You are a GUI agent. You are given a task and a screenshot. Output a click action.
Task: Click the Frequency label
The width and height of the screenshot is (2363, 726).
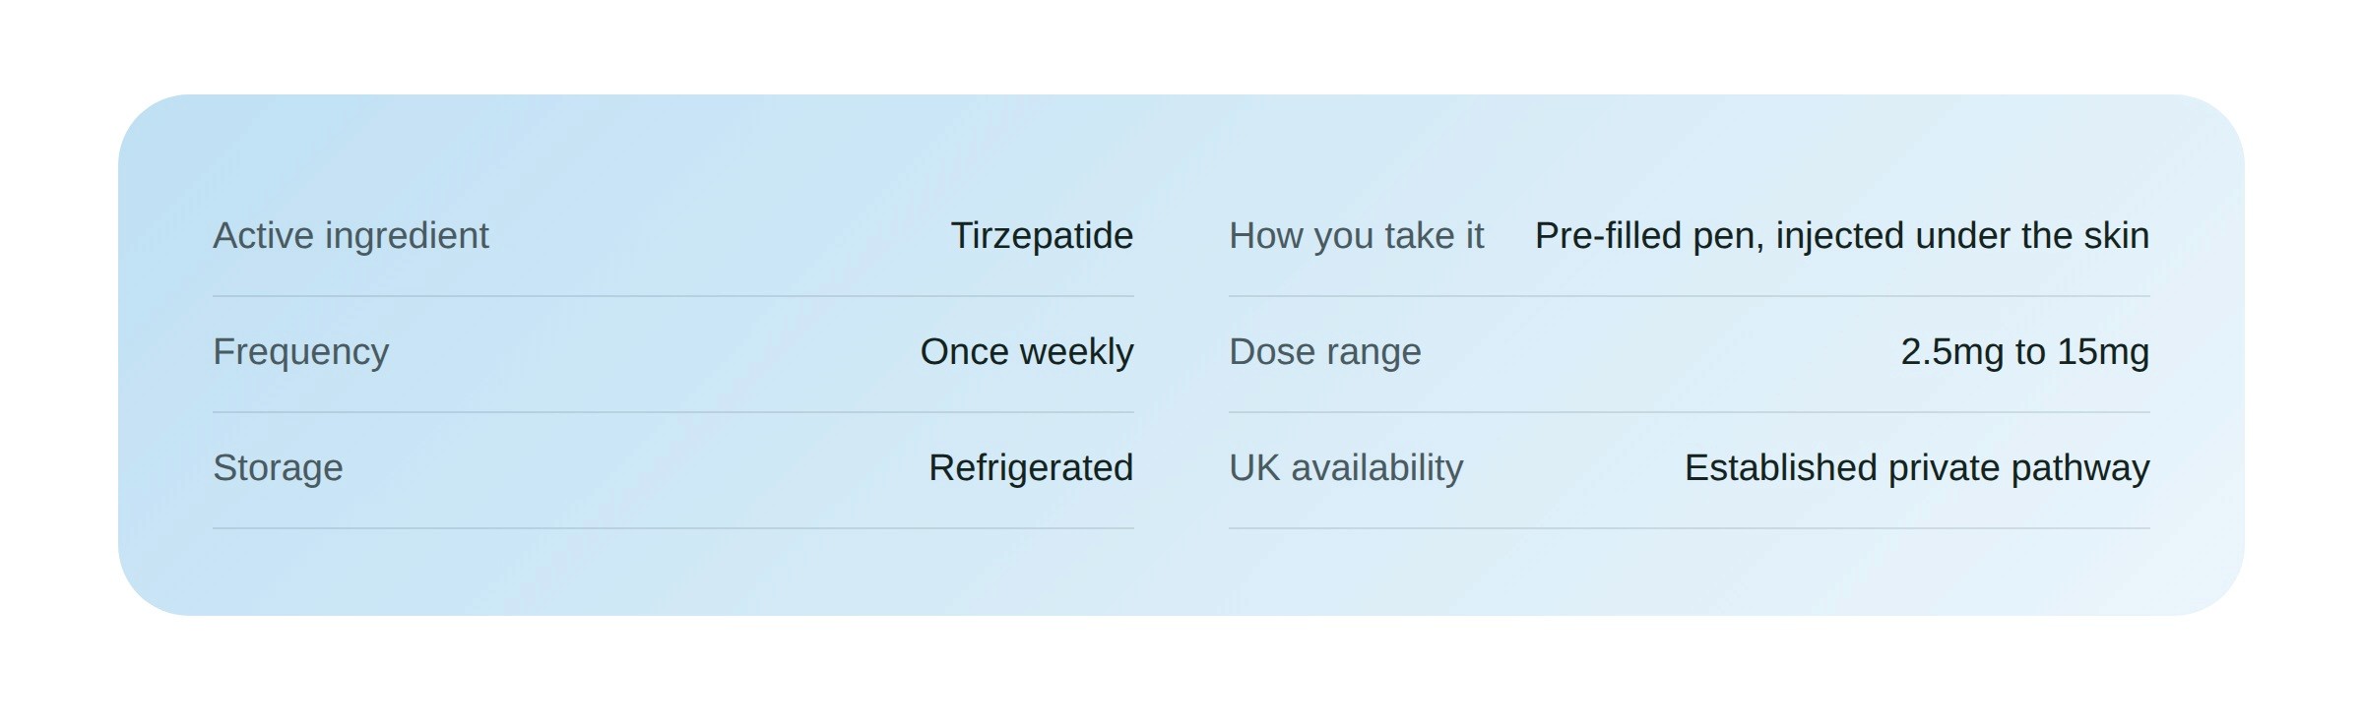[x=300, y=352]
